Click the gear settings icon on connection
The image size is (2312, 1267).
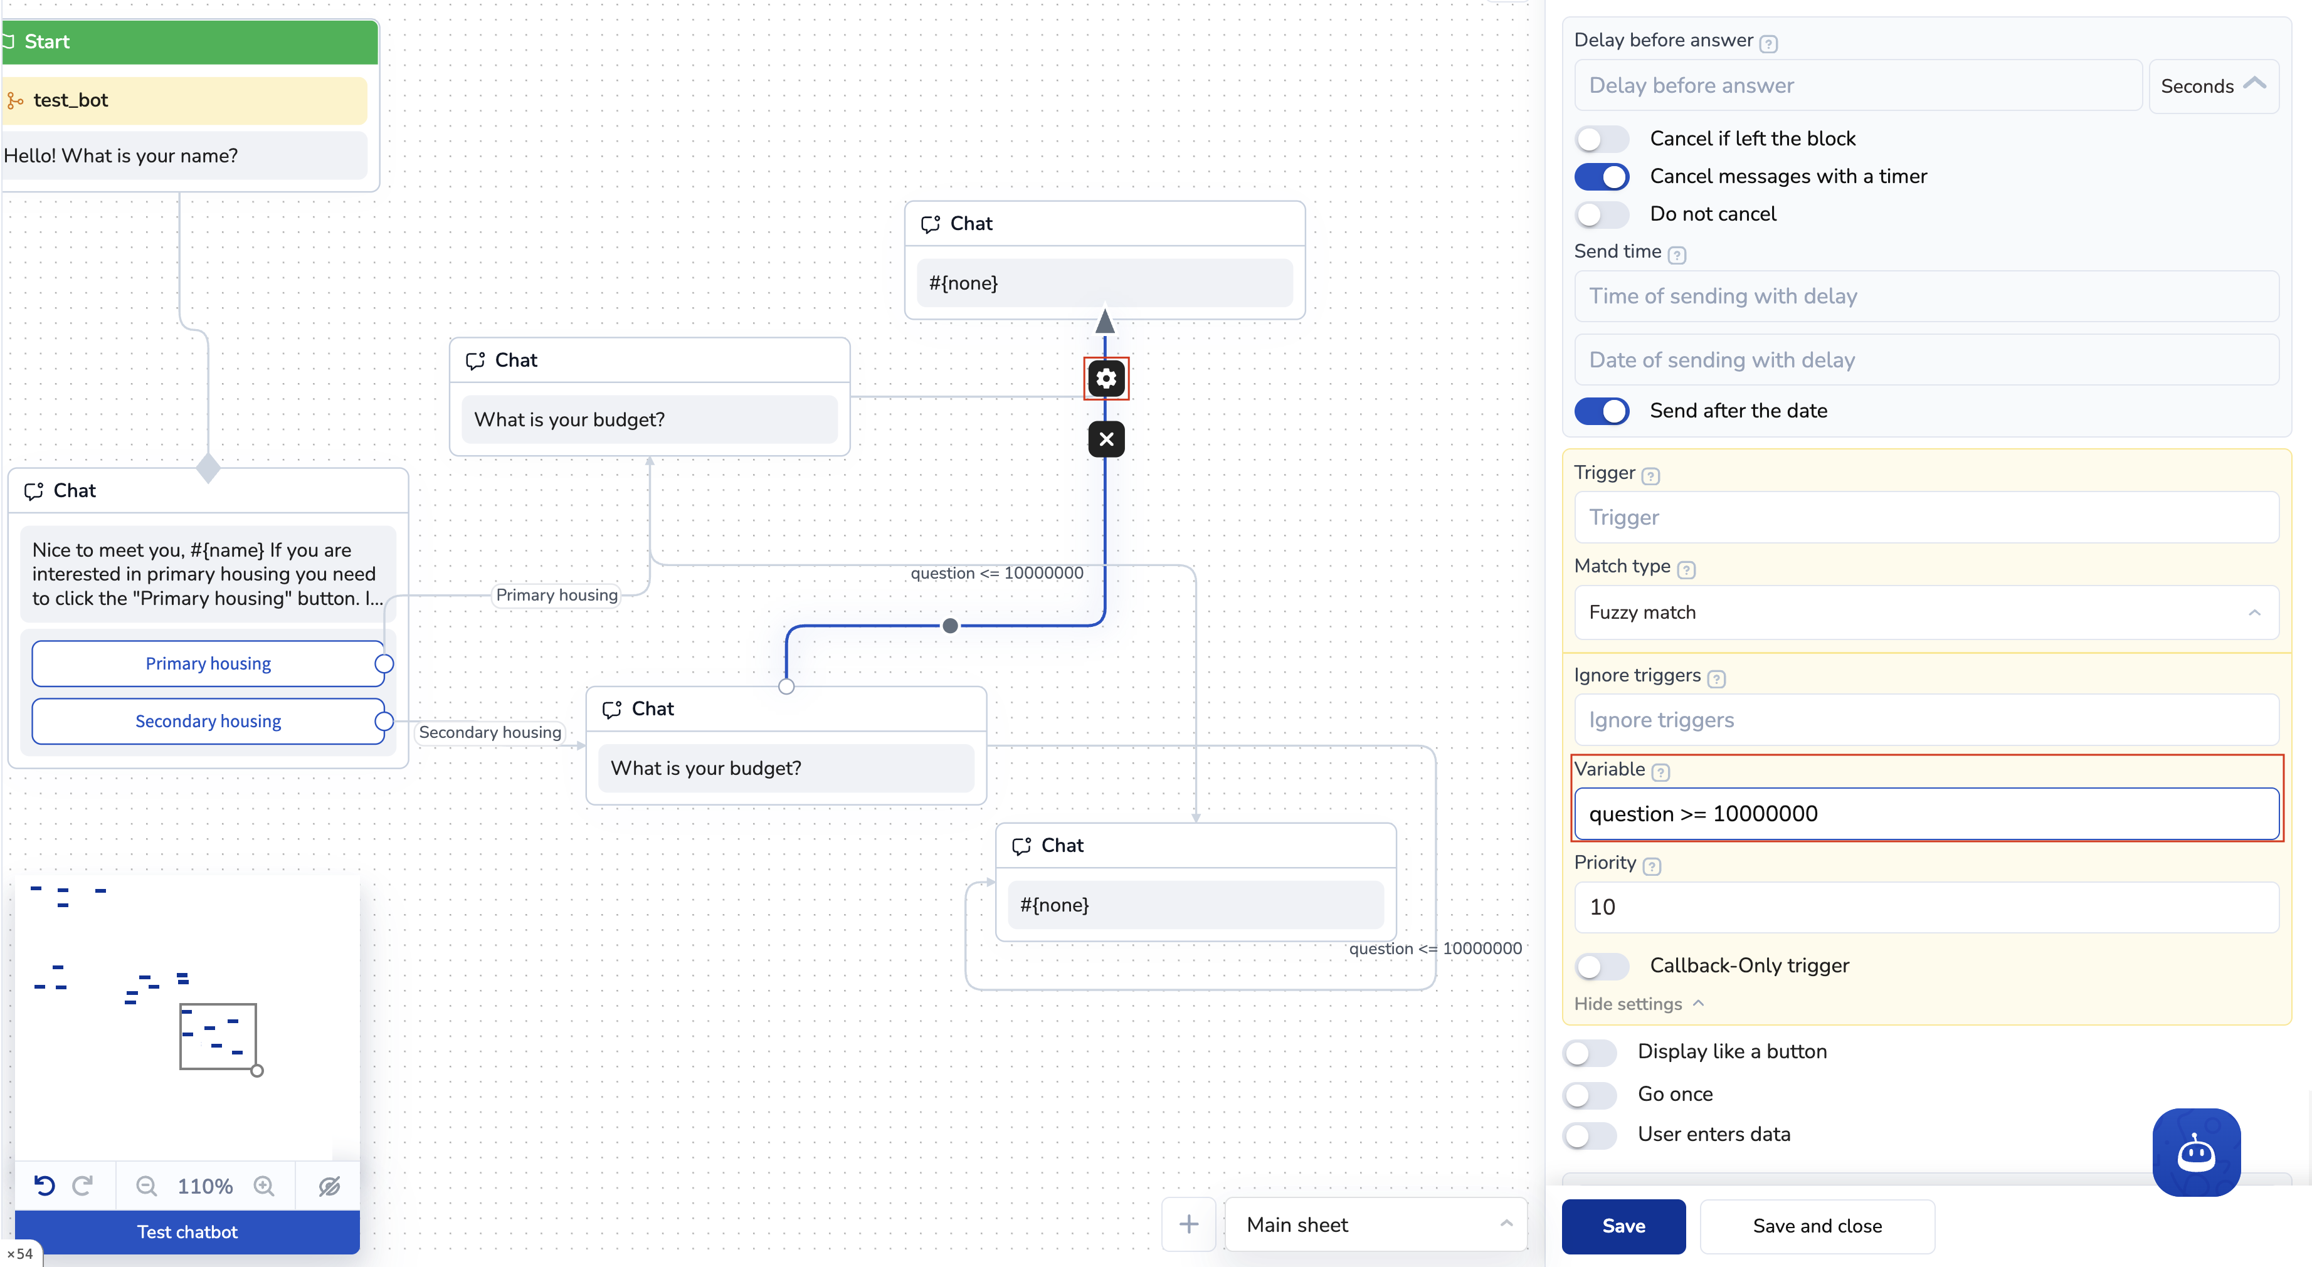click(1106, 379)
